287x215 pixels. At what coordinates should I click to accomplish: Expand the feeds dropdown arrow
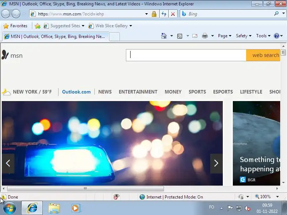point(188,36)
